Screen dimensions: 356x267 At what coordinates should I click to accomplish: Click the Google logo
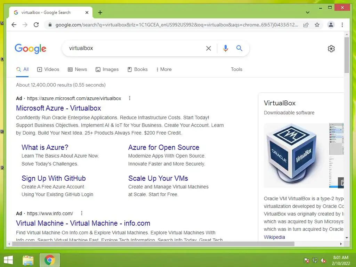[31, 49]
